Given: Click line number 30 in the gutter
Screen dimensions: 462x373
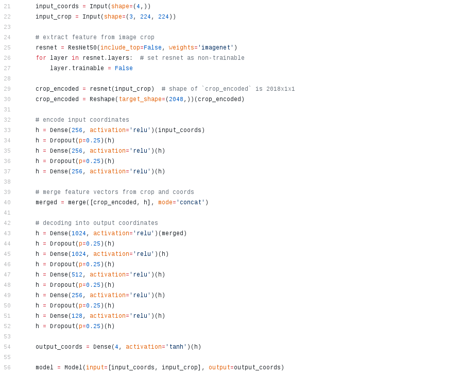Looking at the screenshot, I should pyautogui.click(x=7, y=99).
